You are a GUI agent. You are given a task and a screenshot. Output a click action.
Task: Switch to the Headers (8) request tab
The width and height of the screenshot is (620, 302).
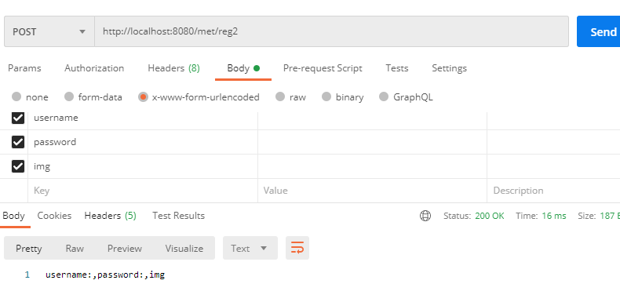tap(173, 68)
